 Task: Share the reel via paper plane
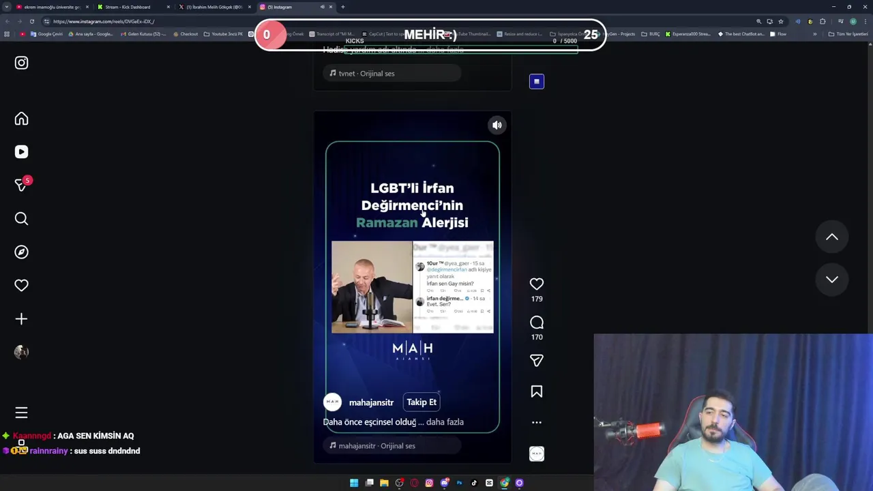click(x=537, y=360)
